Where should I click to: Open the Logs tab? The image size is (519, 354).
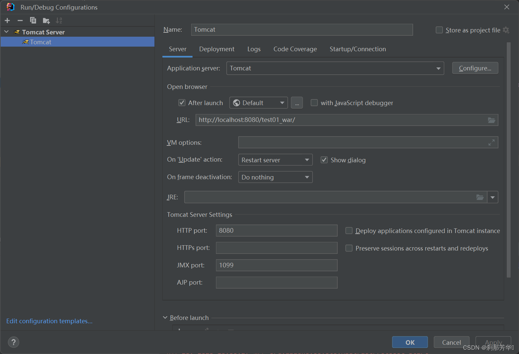[x=254, y=49]
